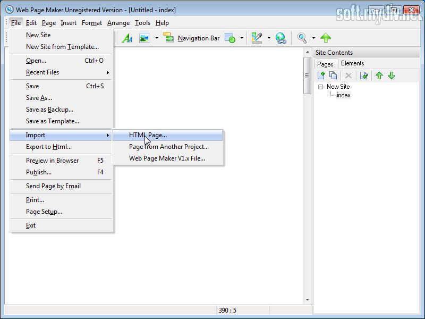Click the Navigation Bar icon in toolbar

click(x=168, y=38)
